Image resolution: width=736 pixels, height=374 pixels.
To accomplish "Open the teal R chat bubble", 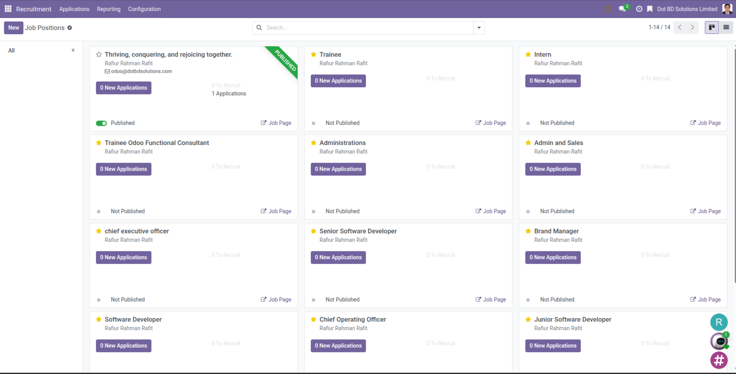I will point(719,322).
